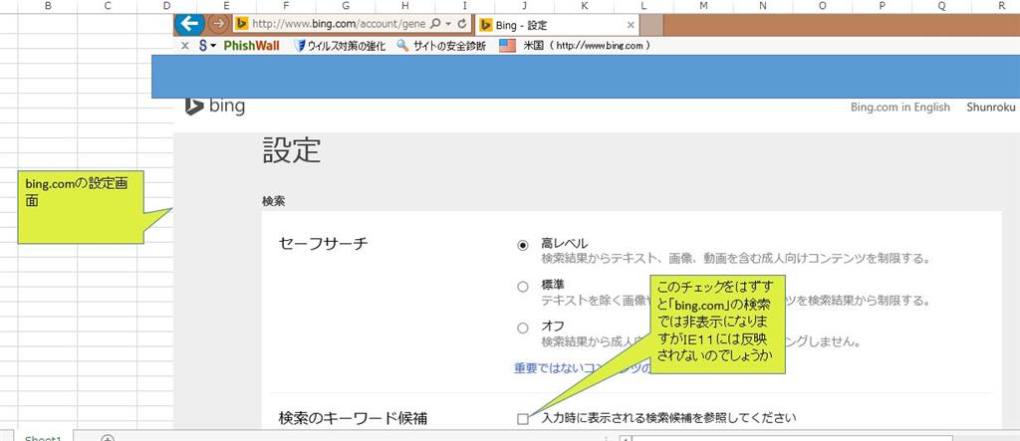Close the PhishWall toolbar with its x

(x=184, y=46)
